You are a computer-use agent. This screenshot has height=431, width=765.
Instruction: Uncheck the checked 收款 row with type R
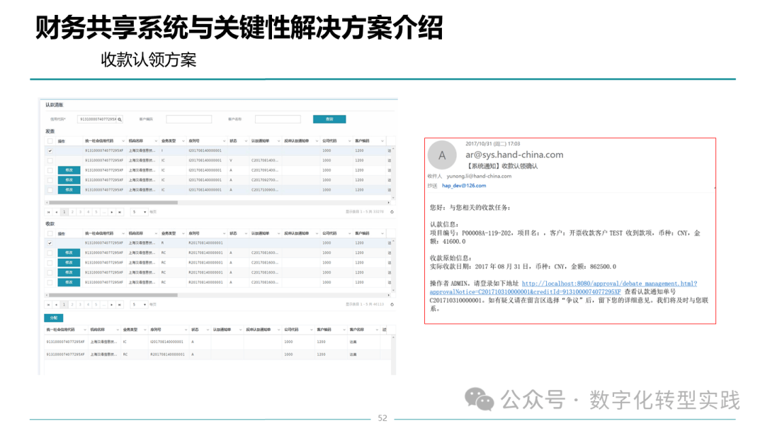(x=50, y=243)
